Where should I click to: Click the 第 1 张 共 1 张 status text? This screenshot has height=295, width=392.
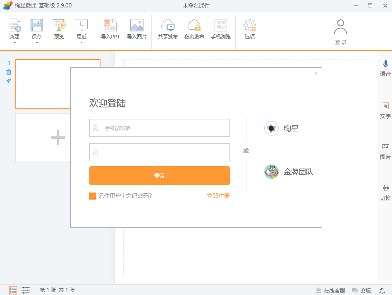pyautogui.click(x=57, y=290)
